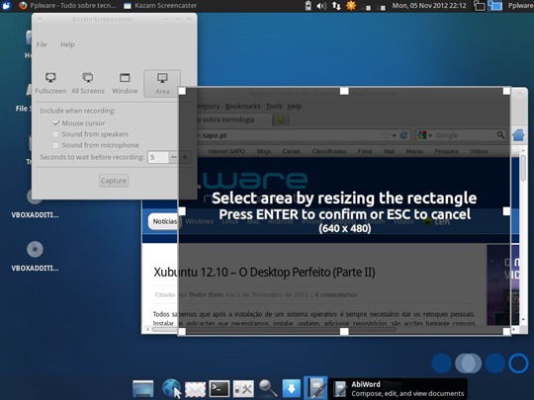Open the History menu in Firefox

[209, 107]
